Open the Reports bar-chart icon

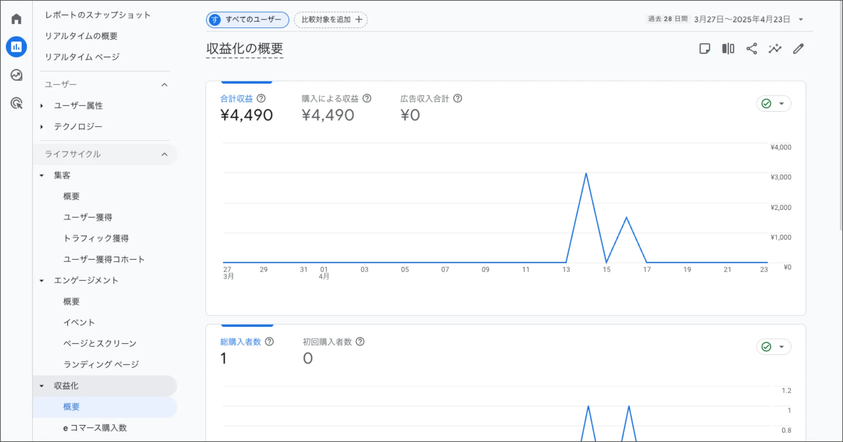pos(16,47)
